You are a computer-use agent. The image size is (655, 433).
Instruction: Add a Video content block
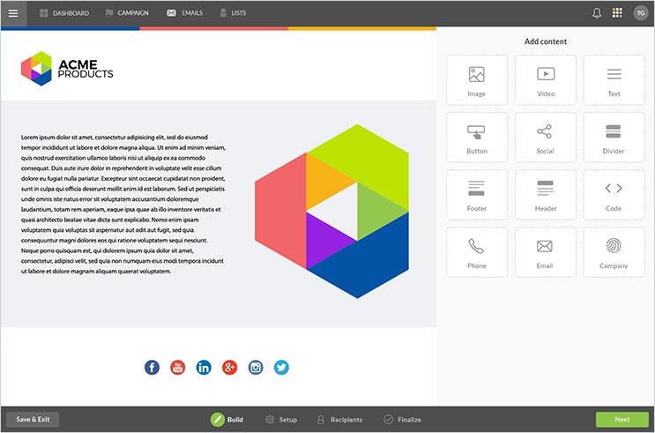point(546,81)
